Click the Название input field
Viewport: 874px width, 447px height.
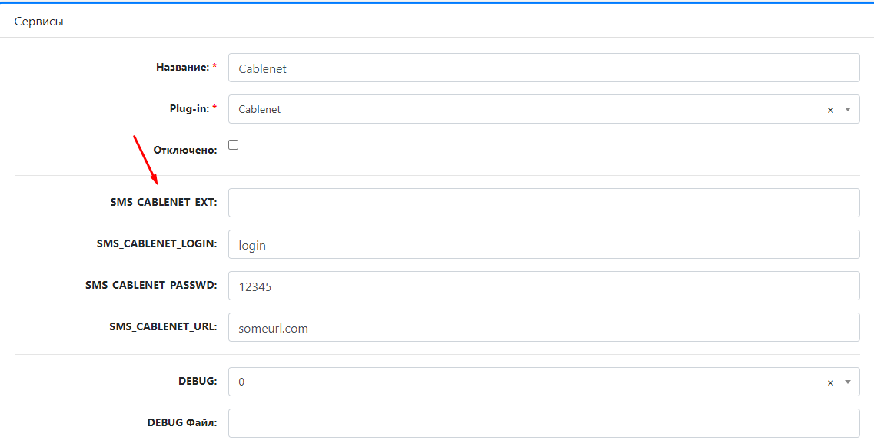tap(544, 68)
